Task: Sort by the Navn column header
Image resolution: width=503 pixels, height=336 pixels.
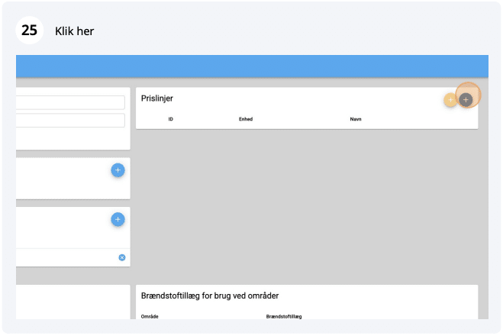Action: (x=356, y=120)
